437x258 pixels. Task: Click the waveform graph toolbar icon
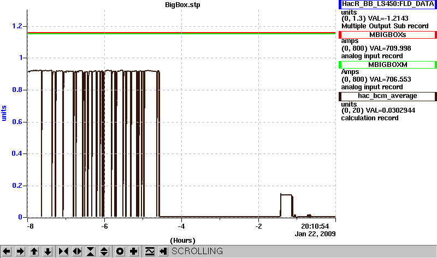149,251
